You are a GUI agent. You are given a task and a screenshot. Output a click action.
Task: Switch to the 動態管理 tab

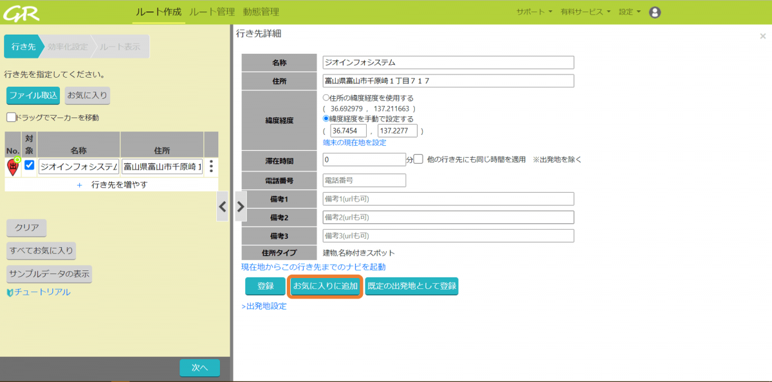(261, 12)
